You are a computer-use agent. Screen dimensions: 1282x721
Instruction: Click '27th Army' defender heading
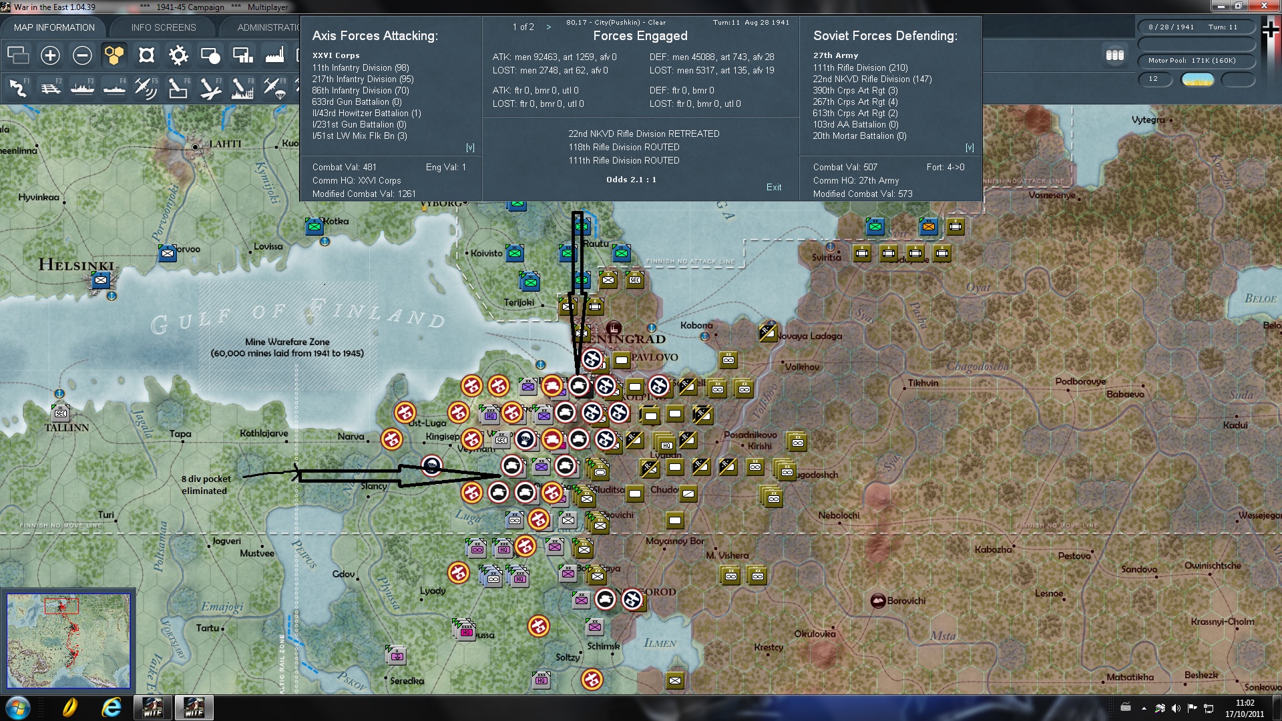click(836, 55)
